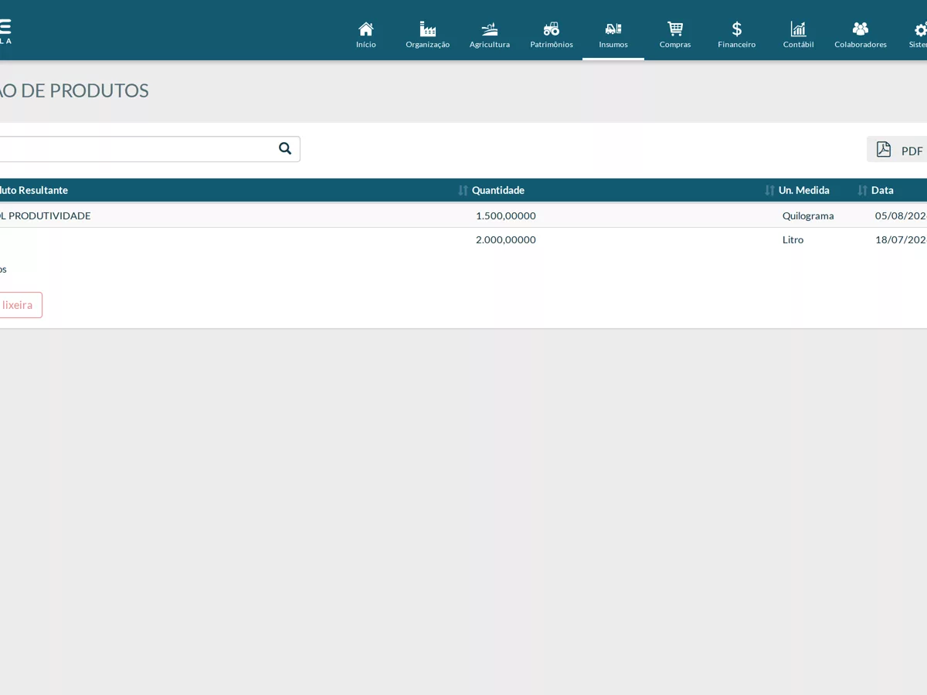Click the Quilograma unit cell
This screenshot has width=927, height=695.
coord(808,215)
